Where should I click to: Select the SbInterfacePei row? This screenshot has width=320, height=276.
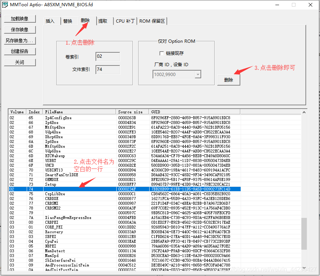pyautogui.click(x=125, y=261)
